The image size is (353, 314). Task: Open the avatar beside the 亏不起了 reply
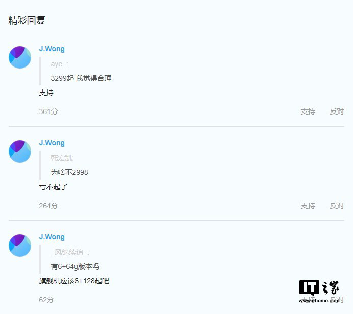point(20,151)
